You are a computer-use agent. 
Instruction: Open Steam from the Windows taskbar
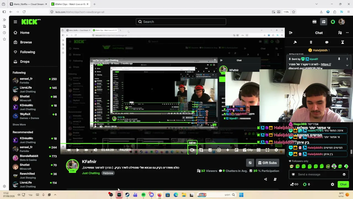127,195
